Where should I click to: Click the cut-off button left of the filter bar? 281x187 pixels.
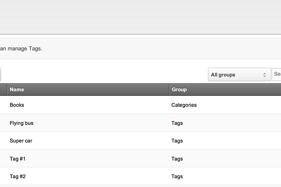pyautogui.click(x=0, y=74)
